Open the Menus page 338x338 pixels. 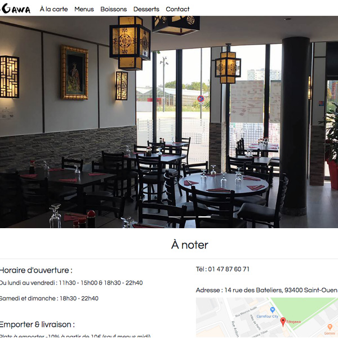[x=84, y=9]
